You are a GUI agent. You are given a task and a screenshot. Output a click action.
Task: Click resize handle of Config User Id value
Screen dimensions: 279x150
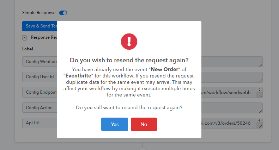coord(261,81)
